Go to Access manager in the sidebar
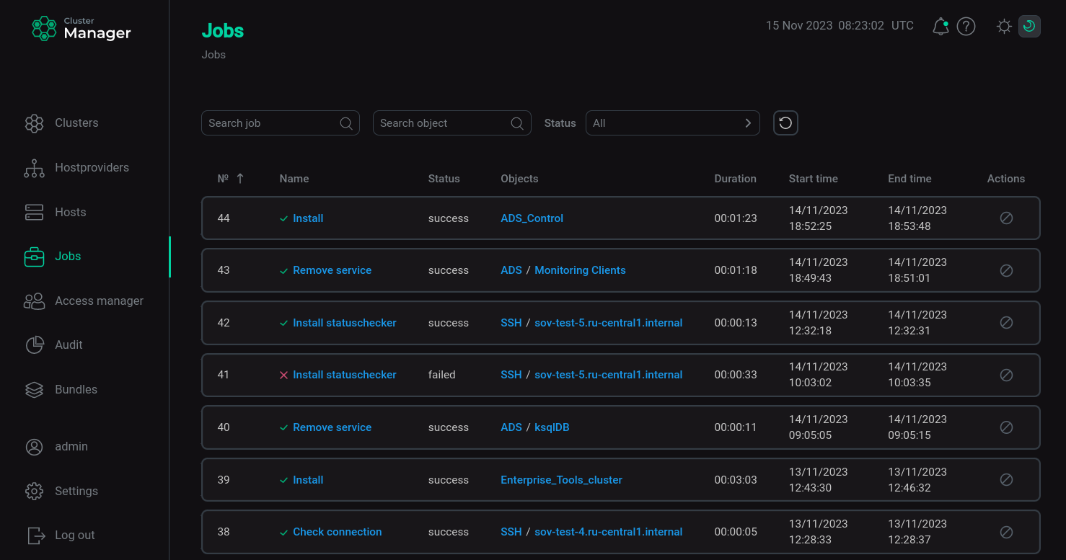This screenshot has height=560, width=1066. [x=99, y=301]
